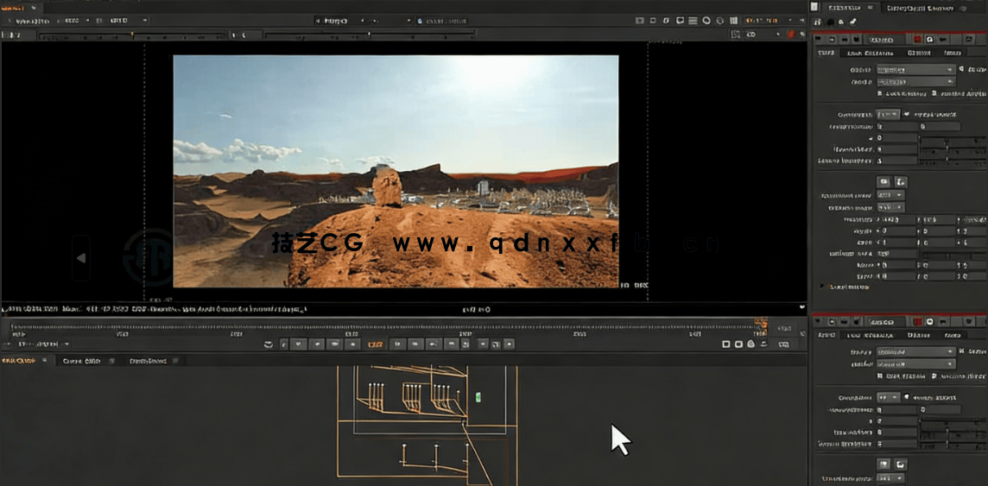Click the first tab of the upper node properties

(826, 54)
